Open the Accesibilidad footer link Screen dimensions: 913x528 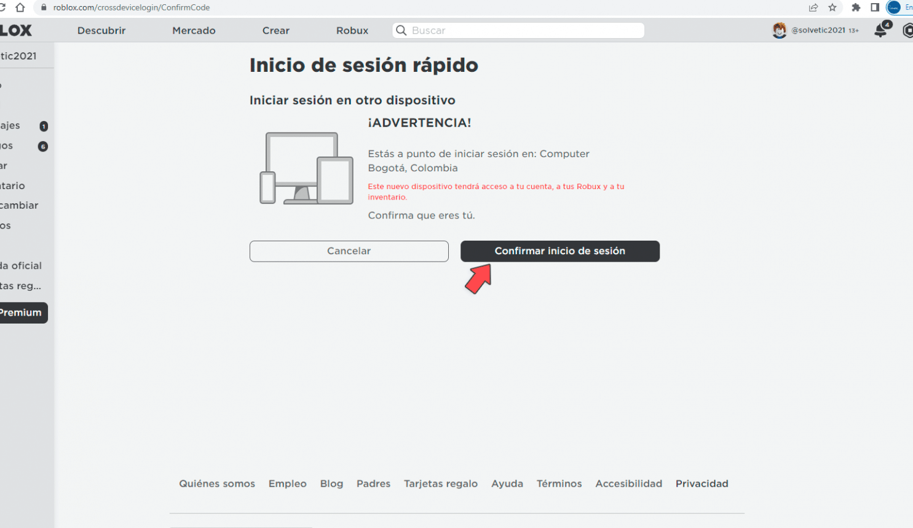click(x=629, y=484)
